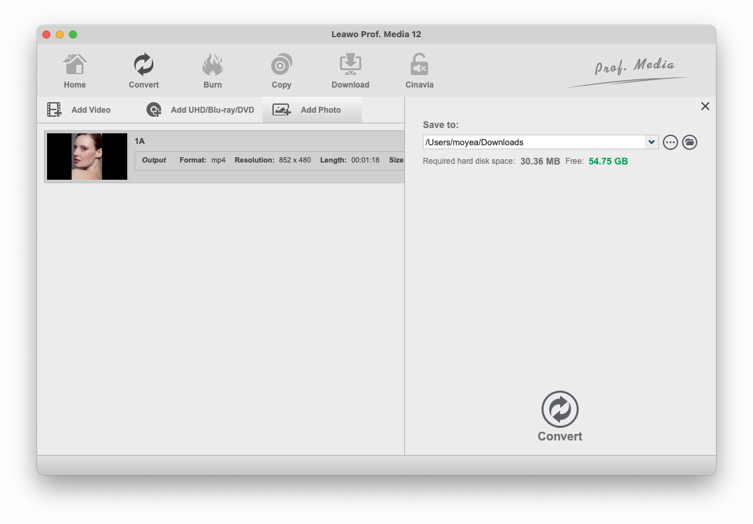Expand the Save to path dropdown arrow
The height and width of the screenshot is (524, 753).
[652, 142]
